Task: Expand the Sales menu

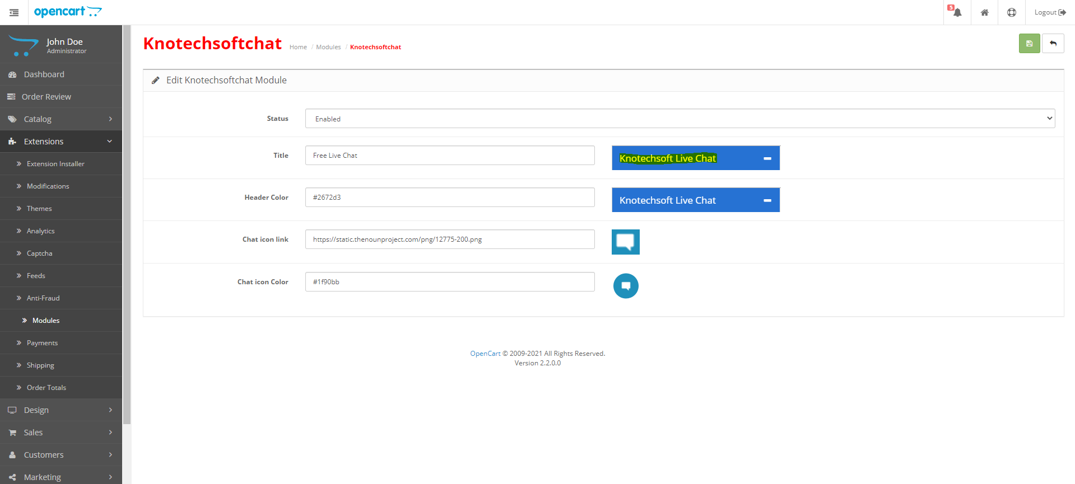Action: [61, 433]
